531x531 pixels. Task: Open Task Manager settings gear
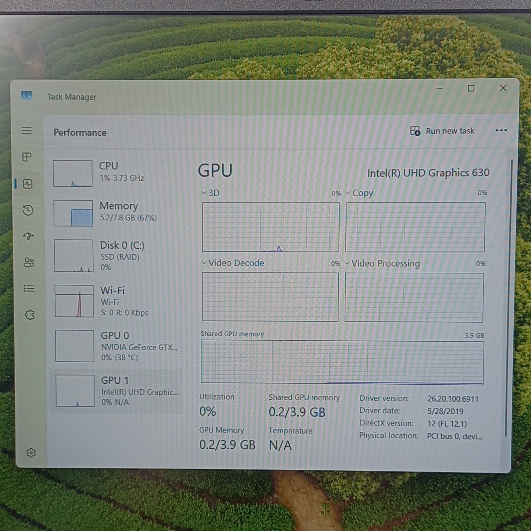[31, 453]
